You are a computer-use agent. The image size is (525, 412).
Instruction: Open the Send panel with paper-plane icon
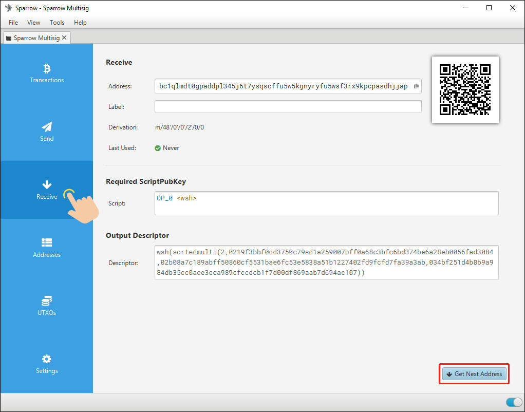tap(47, 127)
